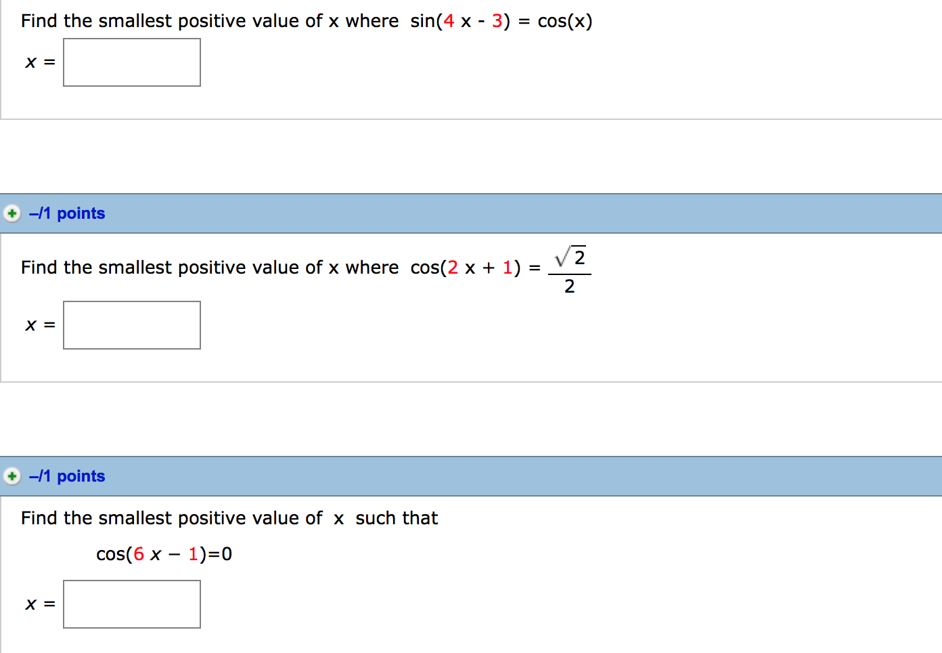
Task: Click the blue header bar of question two
Action: pos(474,213)
